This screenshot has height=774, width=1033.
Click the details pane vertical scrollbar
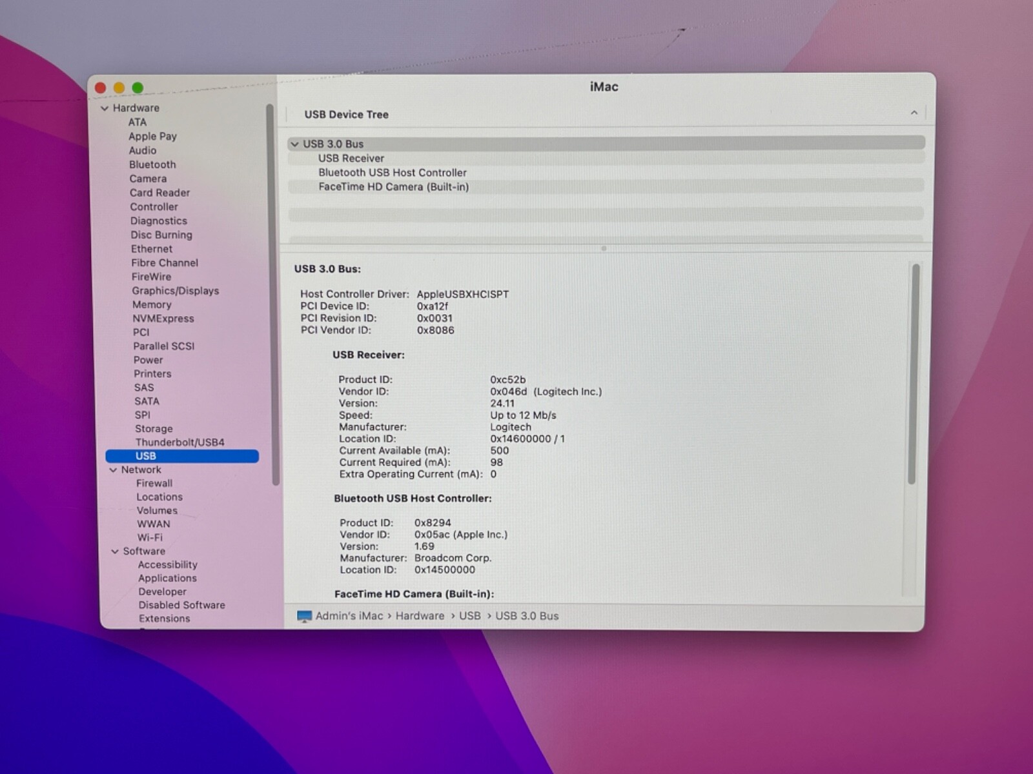click(x=914, y=373)
